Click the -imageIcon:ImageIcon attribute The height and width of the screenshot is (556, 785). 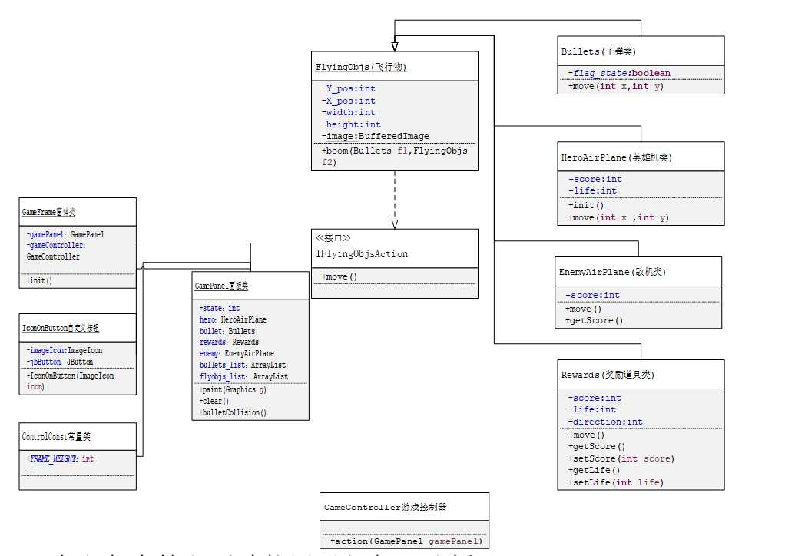point(64,350)
